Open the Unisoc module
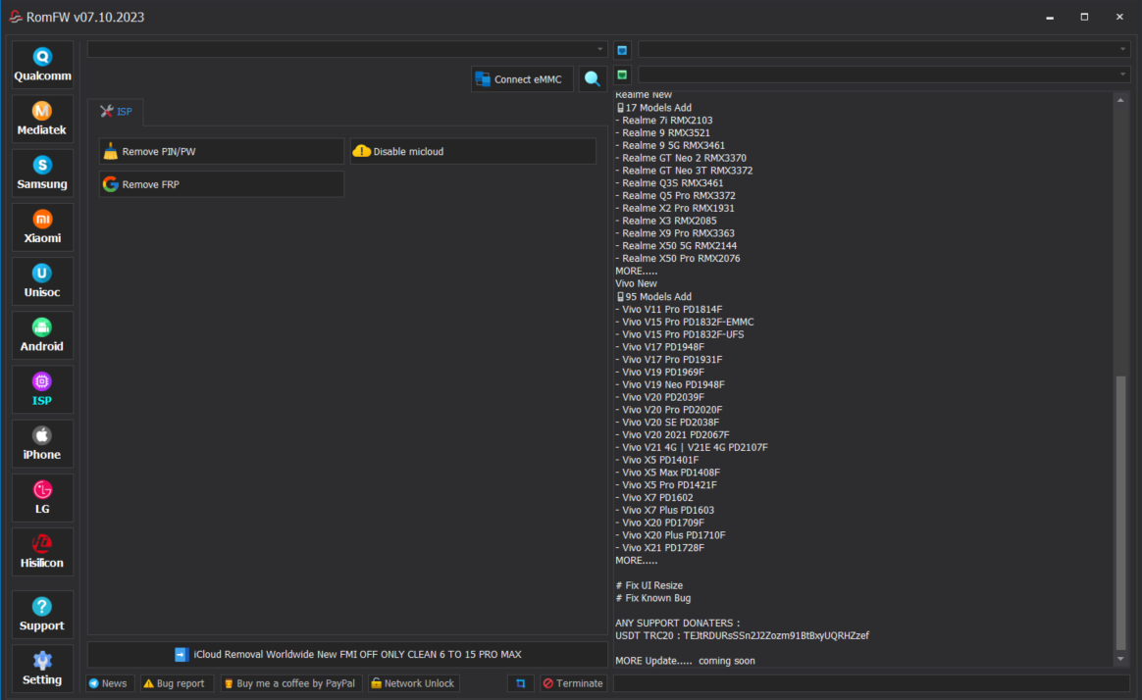 (x=42, y=280)
